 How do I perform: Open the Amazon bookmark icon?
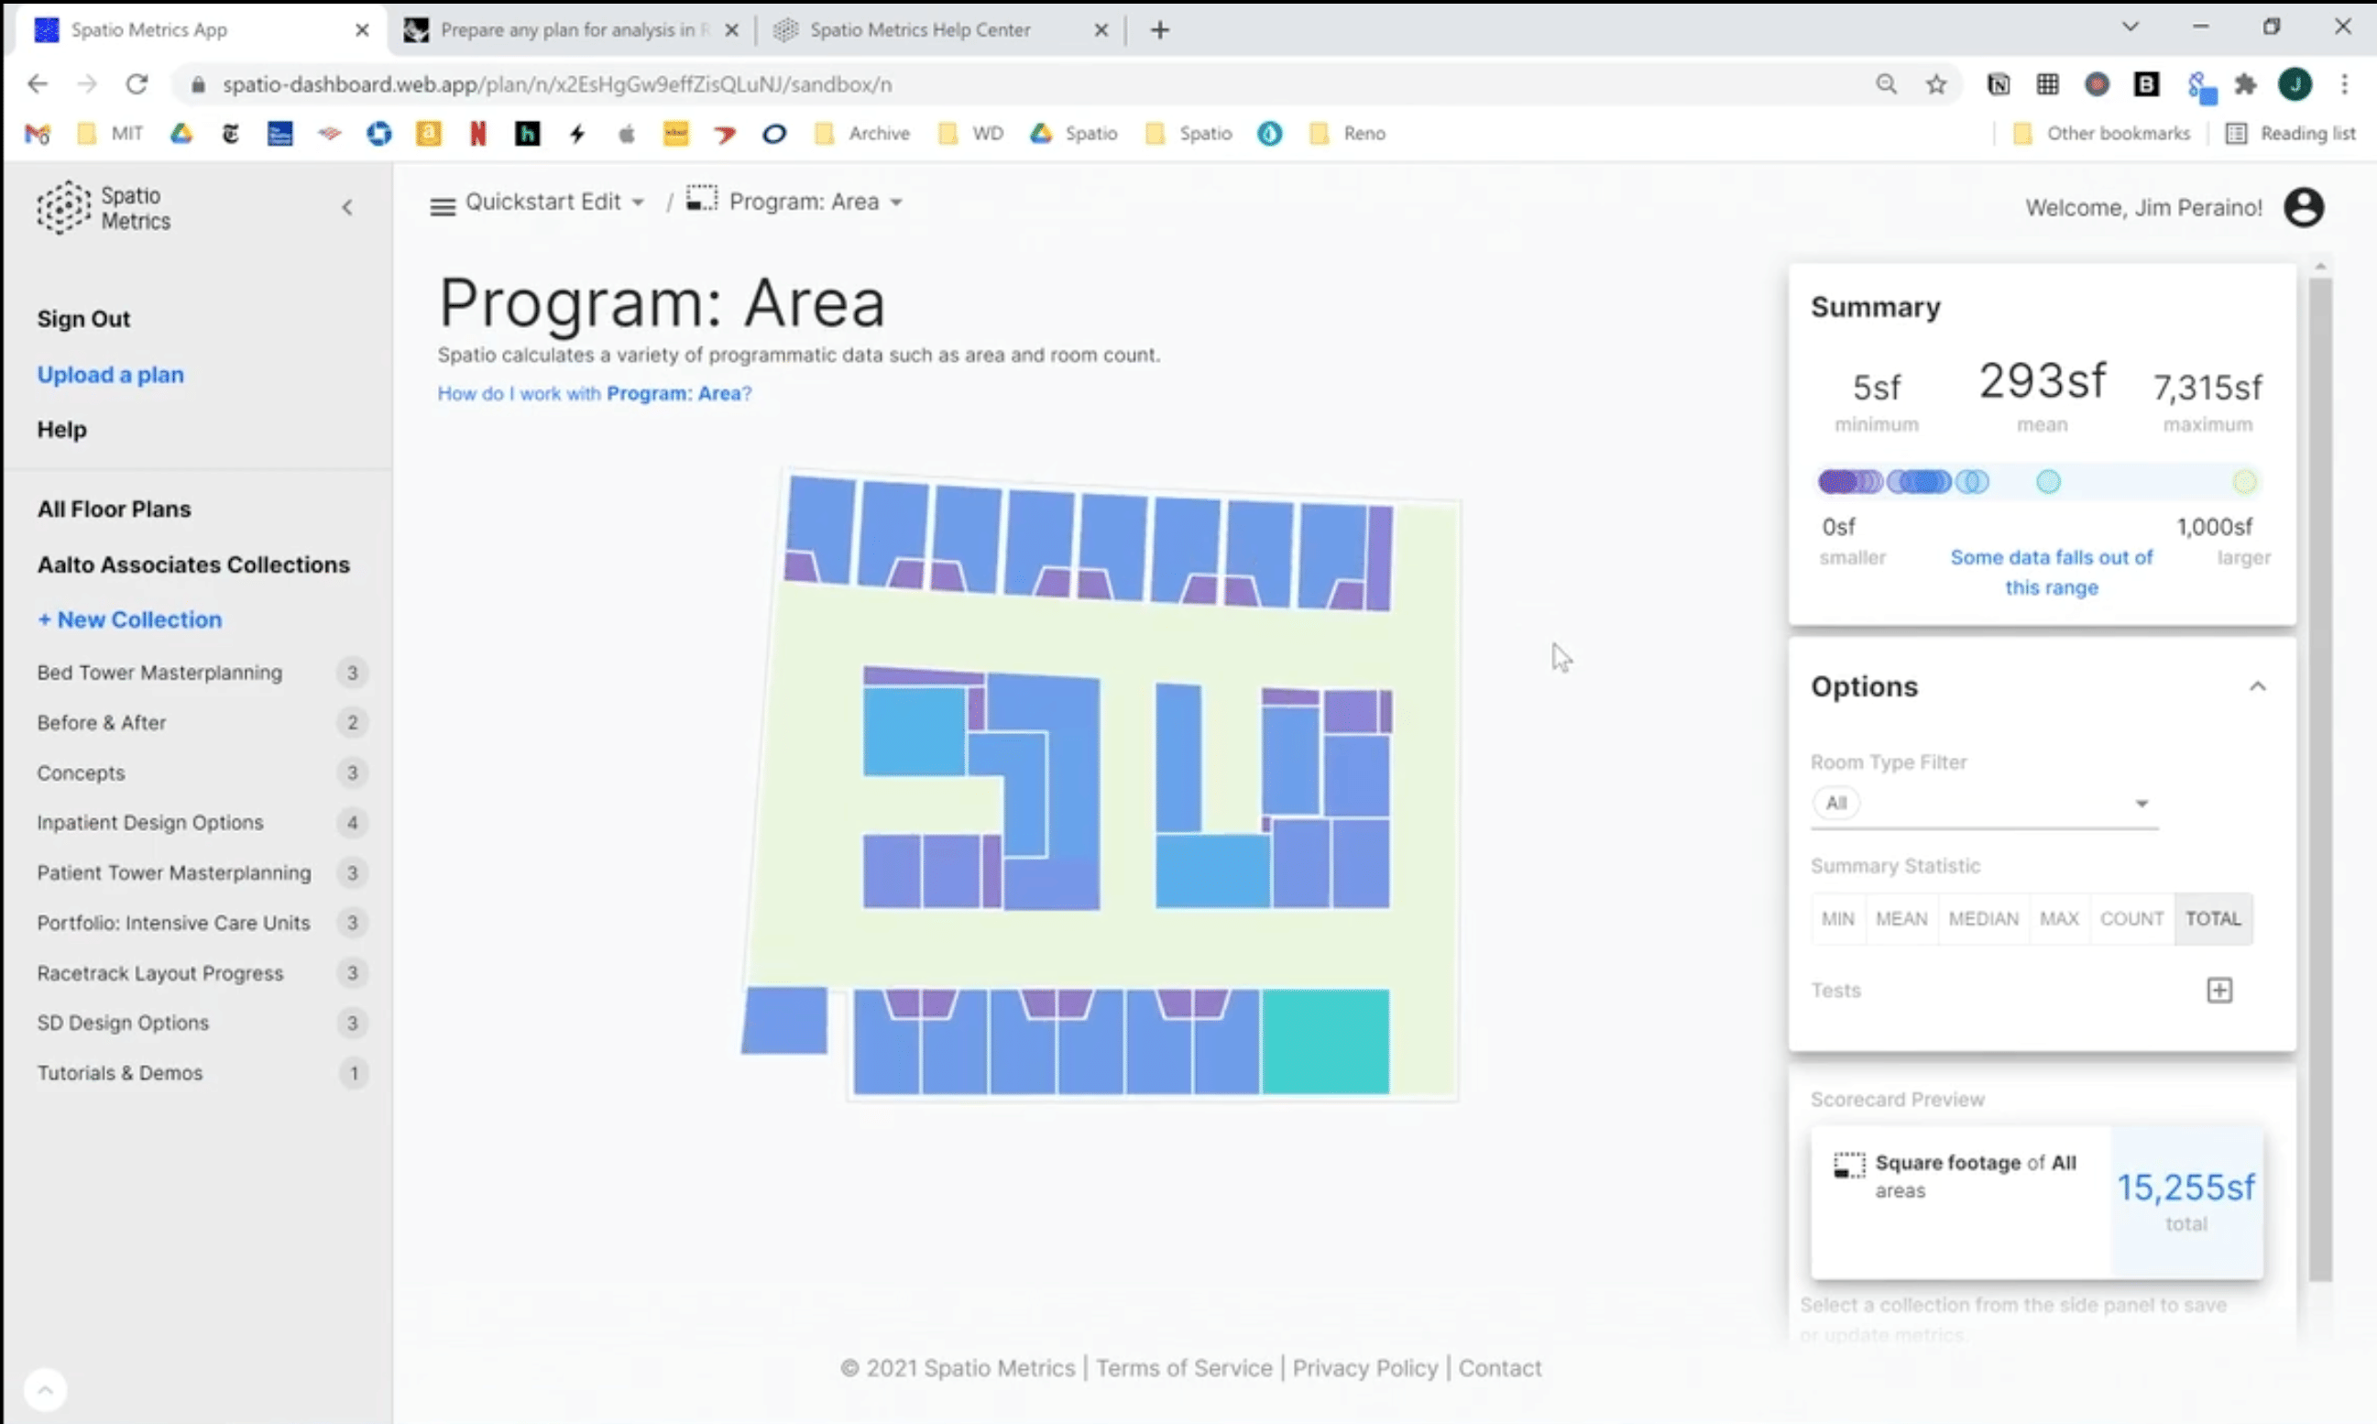(x=428, y=134)
